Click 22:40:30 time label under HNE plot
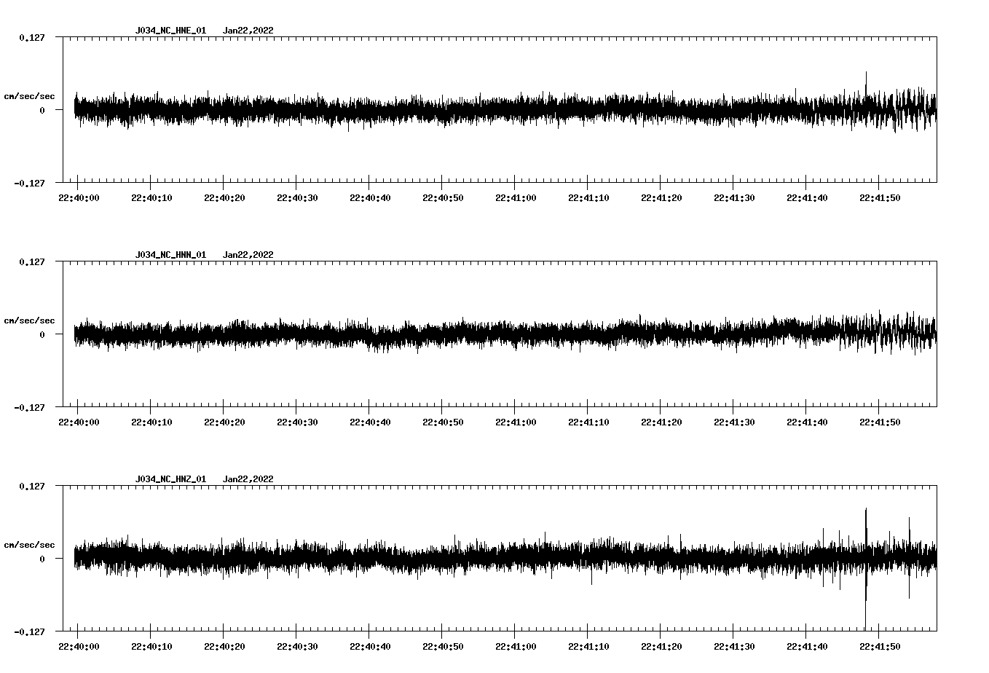Screen dimensions: 989x673 point(297,198)
